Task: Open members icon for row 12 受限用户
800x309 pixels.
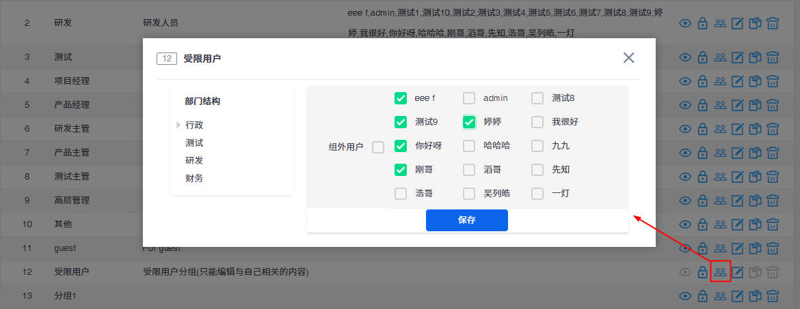Action: click(x=720, y=272)
